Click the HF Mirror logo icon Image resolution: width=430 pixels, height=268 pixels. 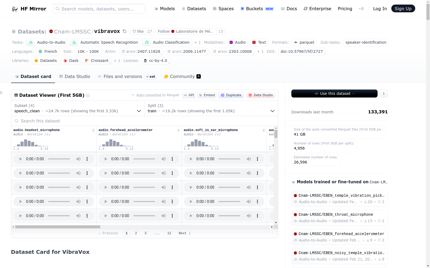15,9
